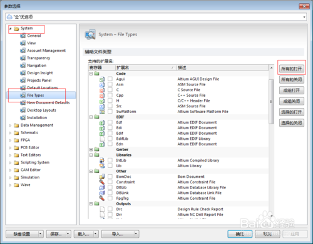Click the IntLib file type icon
Viewport: 313px width, 244px height.
pos(102,160)
